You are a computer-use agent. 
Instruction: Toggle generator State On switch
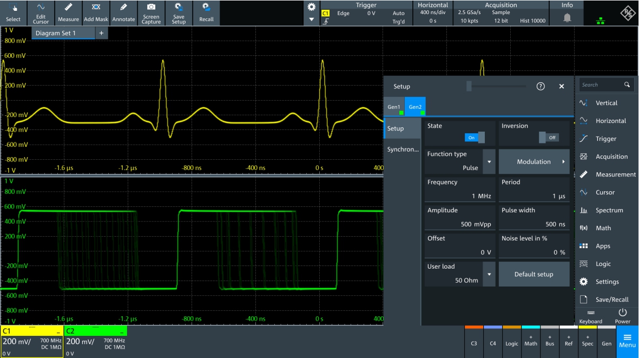point(475,138)
